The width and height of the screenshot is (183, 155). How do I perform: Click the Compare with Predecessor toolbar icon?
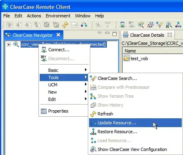tap(74, 25)
